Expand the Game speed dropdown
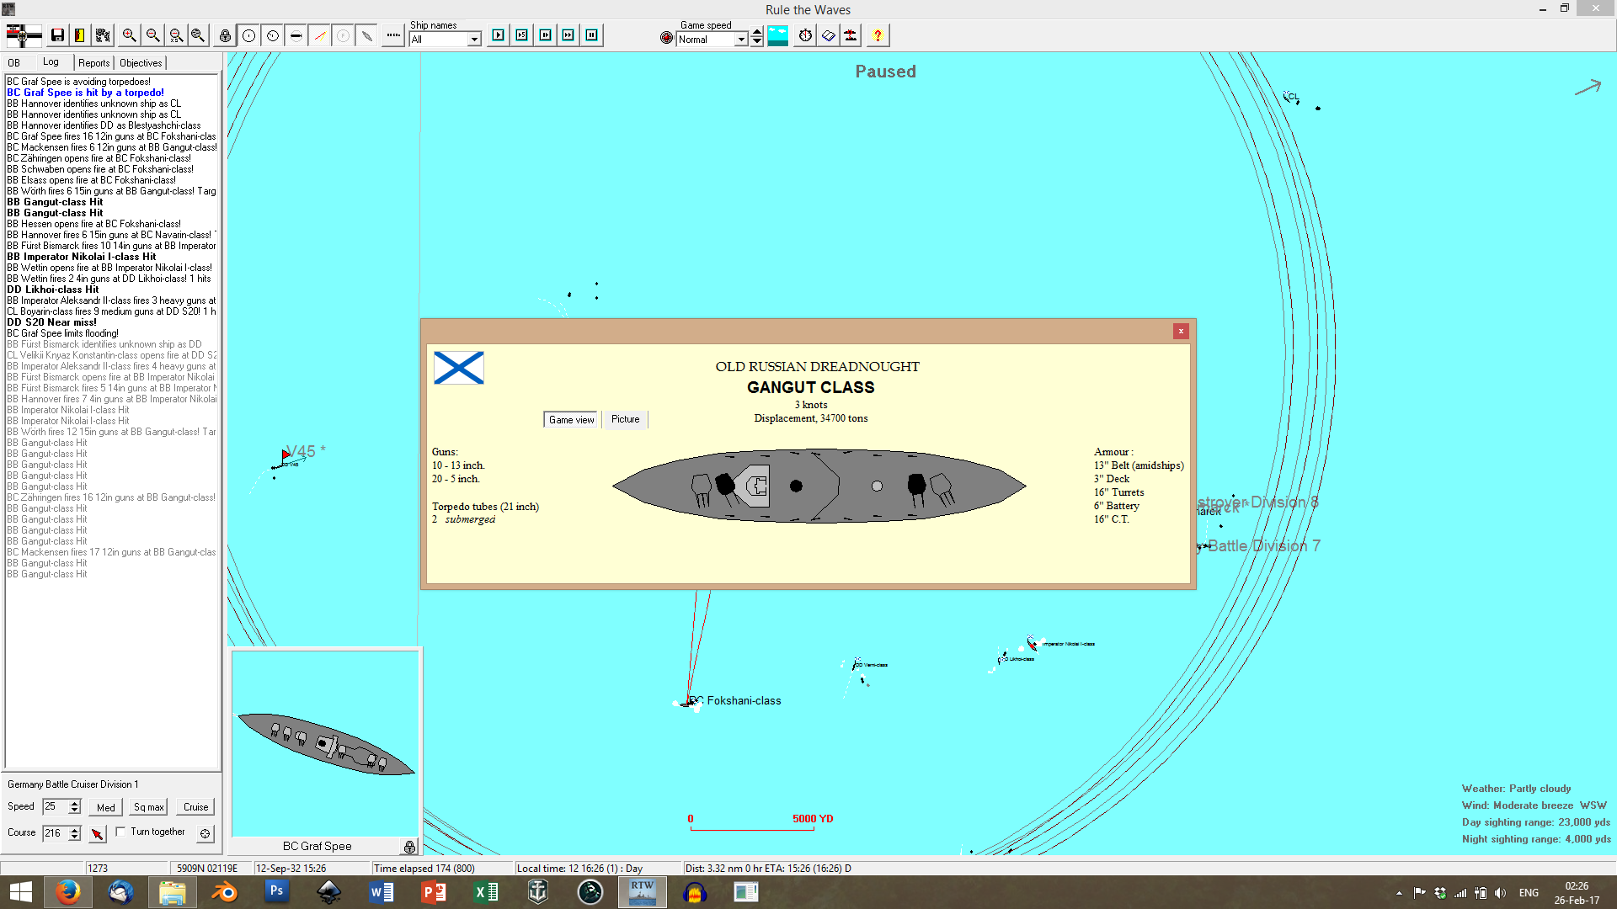1617x909 pixels. coord(741,40)
